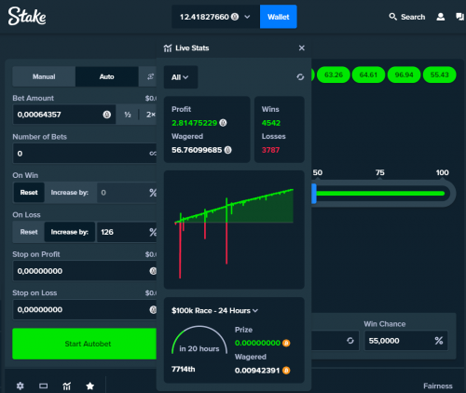
Task: Toggle live stats icon in footer
Action: 67,386
